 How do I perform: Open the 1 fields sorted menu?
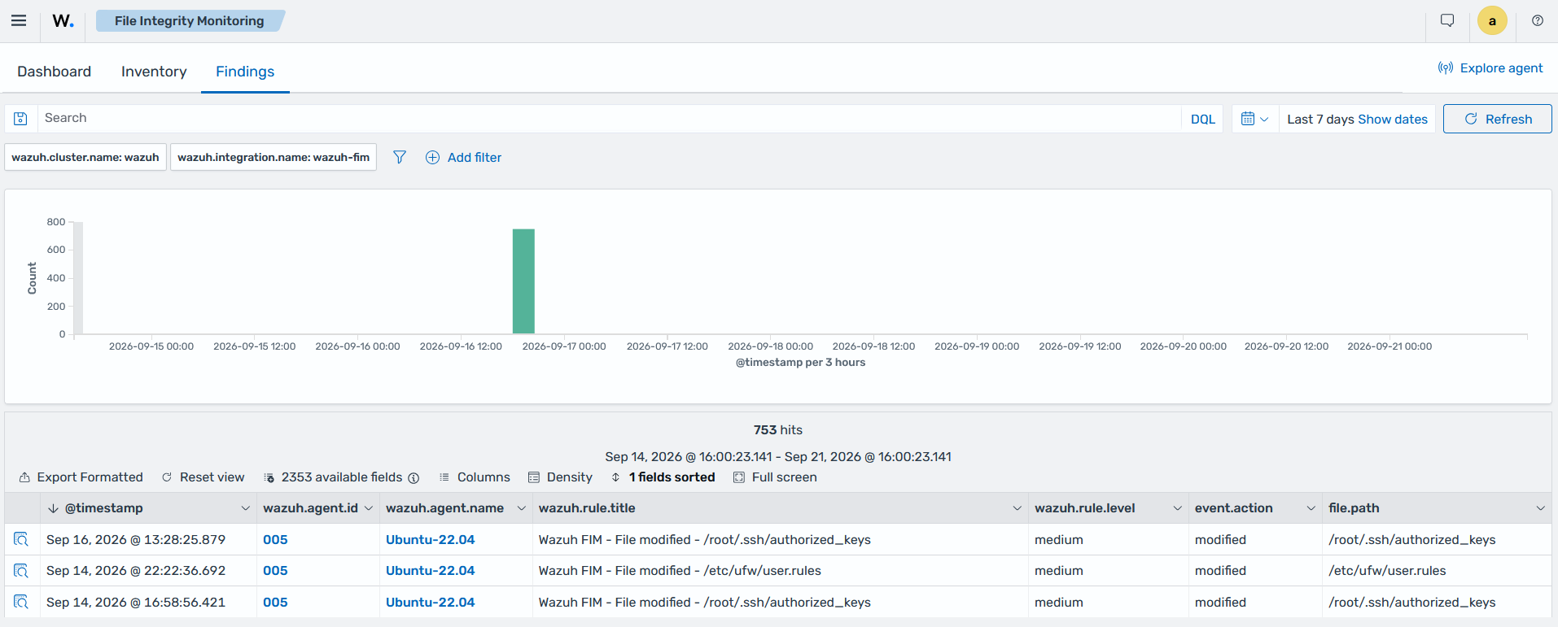(x=663, y=477)
